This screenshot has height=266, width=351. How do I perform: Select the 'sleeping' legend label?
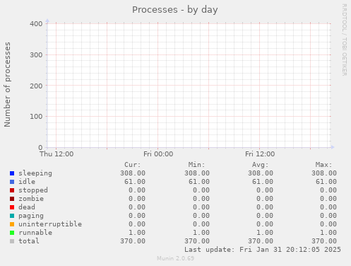coord(35,173)
